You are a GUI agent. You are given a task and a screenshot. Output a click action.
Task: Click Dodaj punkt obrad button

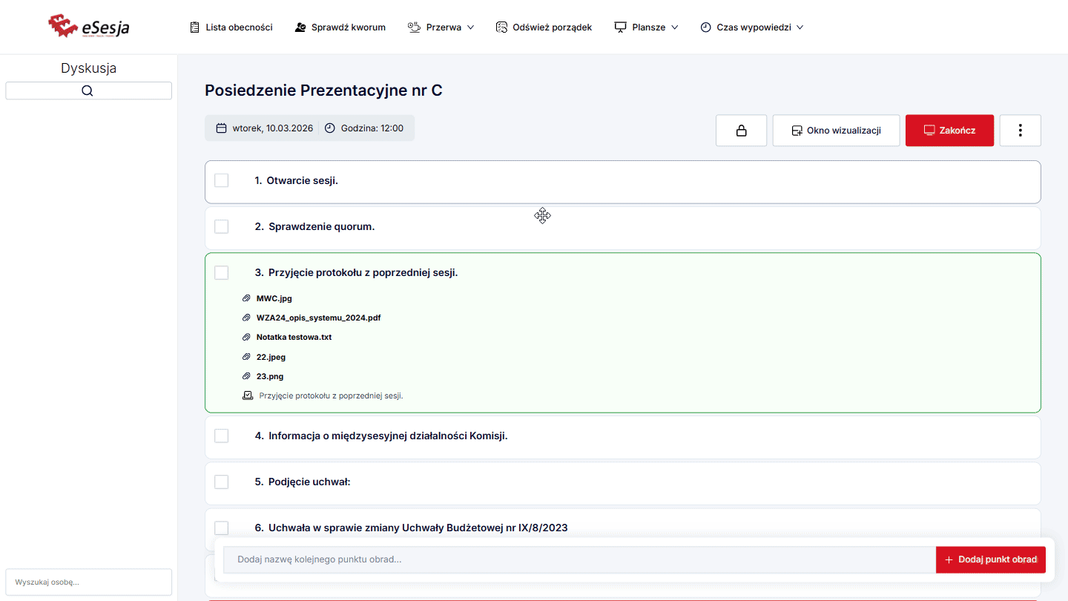pyautogui.click(x=990, y=559)
